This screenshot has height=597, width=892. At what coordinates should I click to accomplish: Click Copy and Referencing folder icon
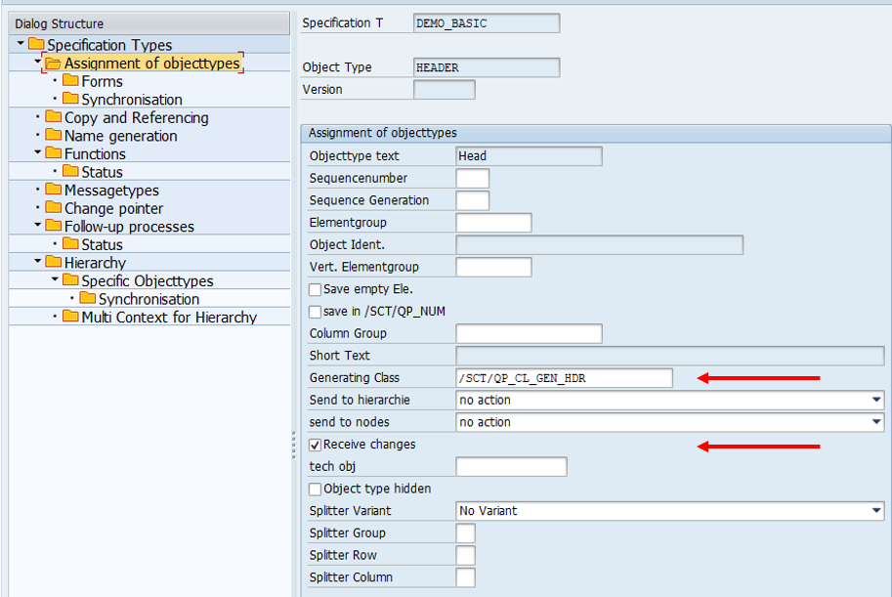[53, 117]
